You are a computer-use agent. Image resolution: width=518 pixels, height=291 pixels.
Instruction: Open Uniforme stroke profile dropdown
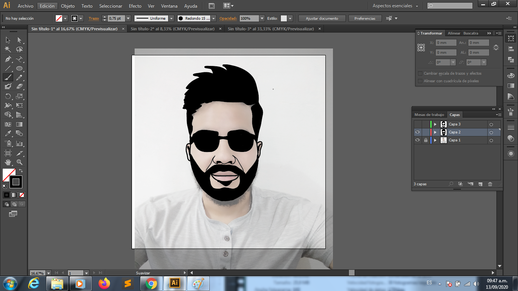tap(171, 18)
